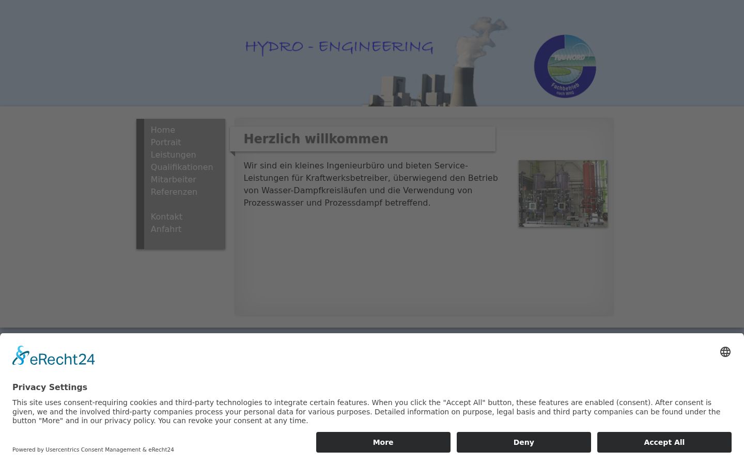Click the More button in privacy banner

pos(383,442)
